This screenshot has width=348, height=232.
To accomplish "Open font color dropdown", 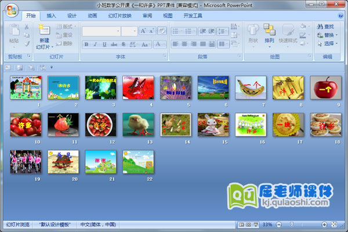I will coord(164,45).
